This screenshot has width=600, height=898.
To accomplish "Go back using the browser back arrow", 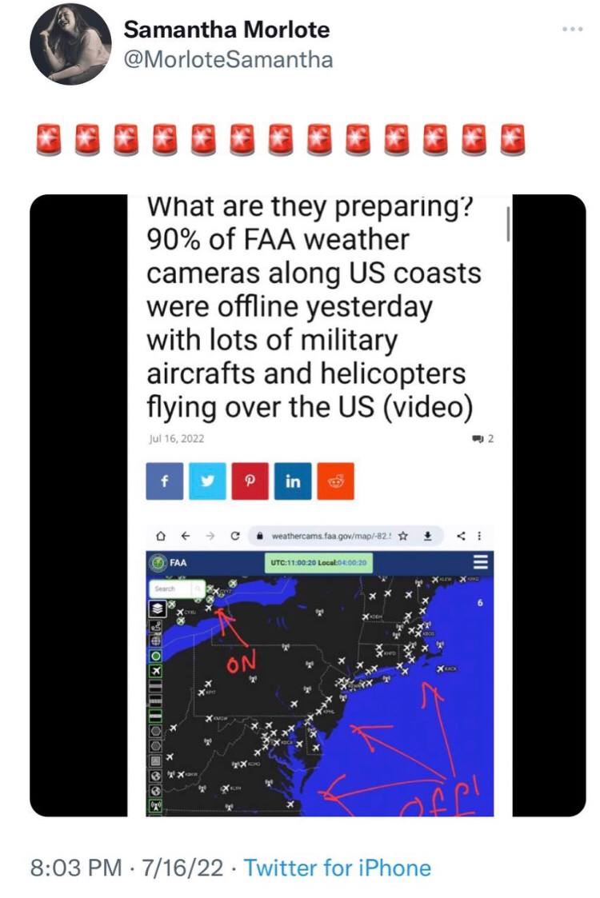I will pos(185,537).
